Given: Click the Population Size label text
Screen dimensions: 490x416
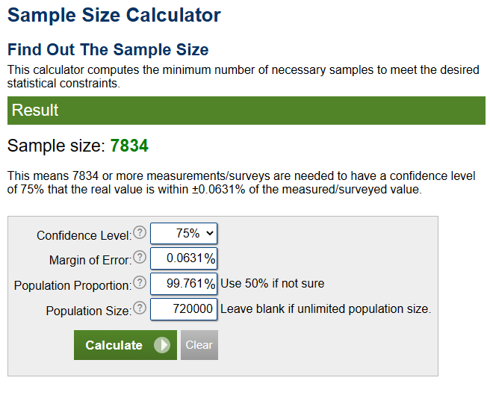Looking at the screenshot, I should pos(88,311).
